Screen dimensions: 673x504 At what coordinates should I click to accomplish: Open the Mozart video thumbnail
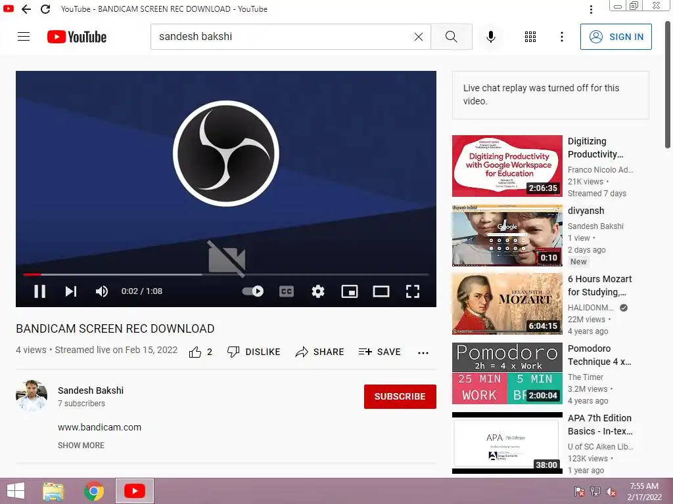click(x=507, y=304)
